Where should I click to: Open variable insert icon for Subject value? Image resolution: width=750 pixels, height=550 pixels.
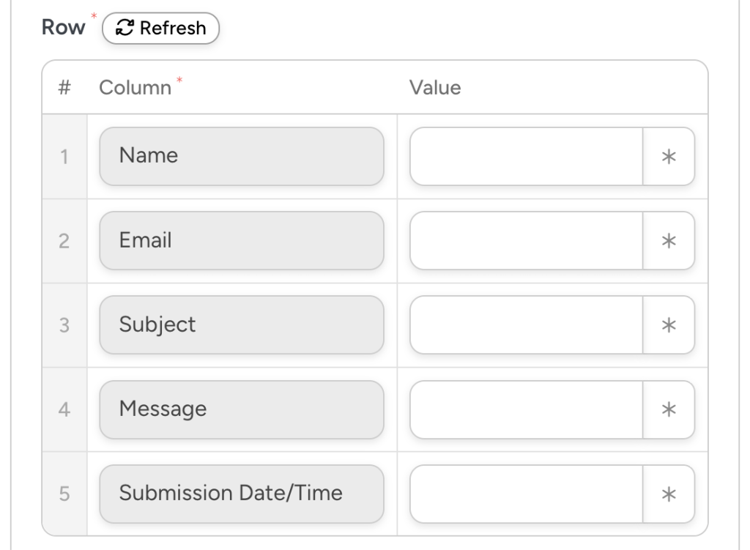tap(669, 324)
